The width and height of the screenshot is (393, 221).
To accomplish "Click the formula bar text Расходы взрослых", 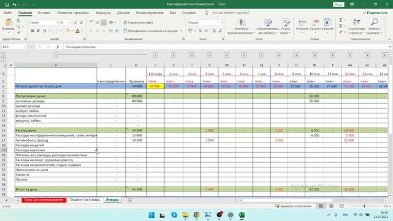I will pyautogui.click(x=81, y=47).
